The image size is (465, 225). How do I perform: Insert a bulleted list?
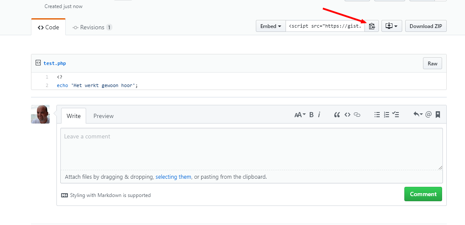click(377, 115)
